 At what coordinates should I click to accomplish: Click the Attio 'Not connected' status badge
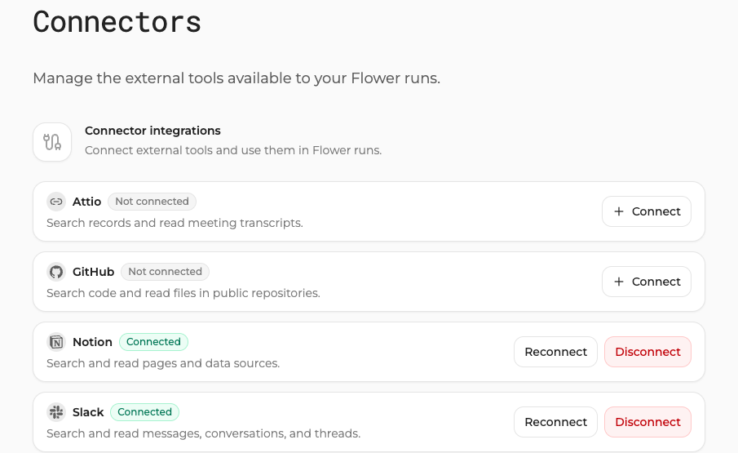152,202
